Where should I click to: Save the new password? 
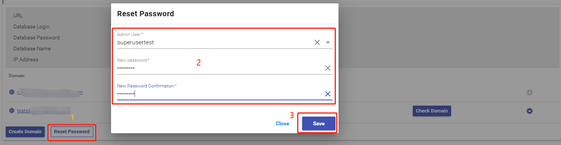319,123
